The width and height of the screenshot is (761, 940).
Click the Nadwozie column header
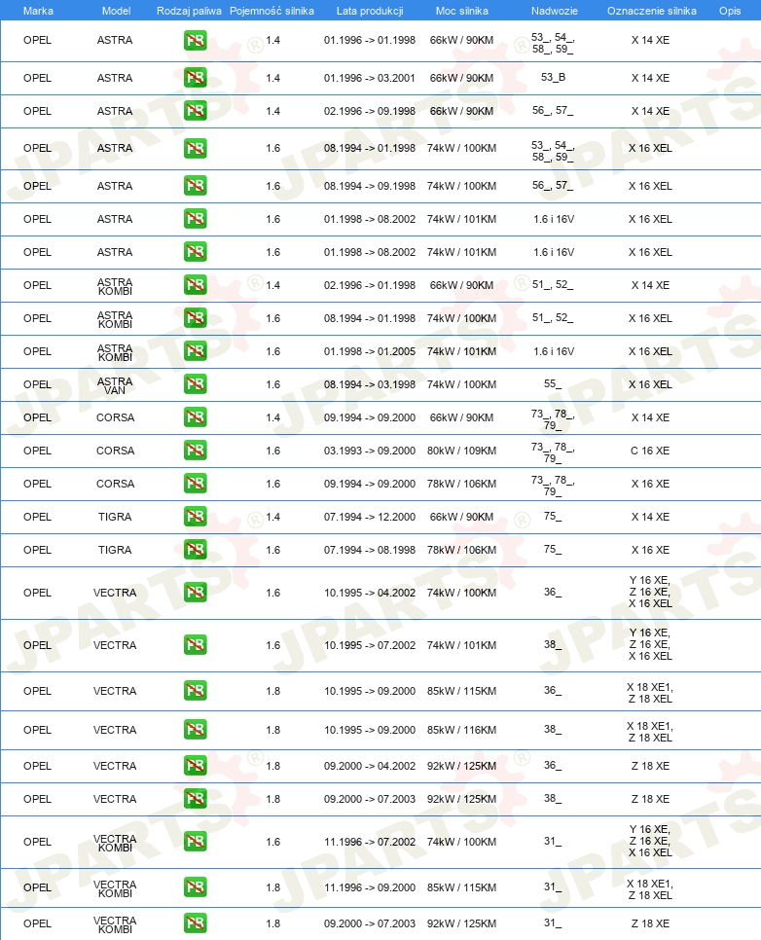554,11
